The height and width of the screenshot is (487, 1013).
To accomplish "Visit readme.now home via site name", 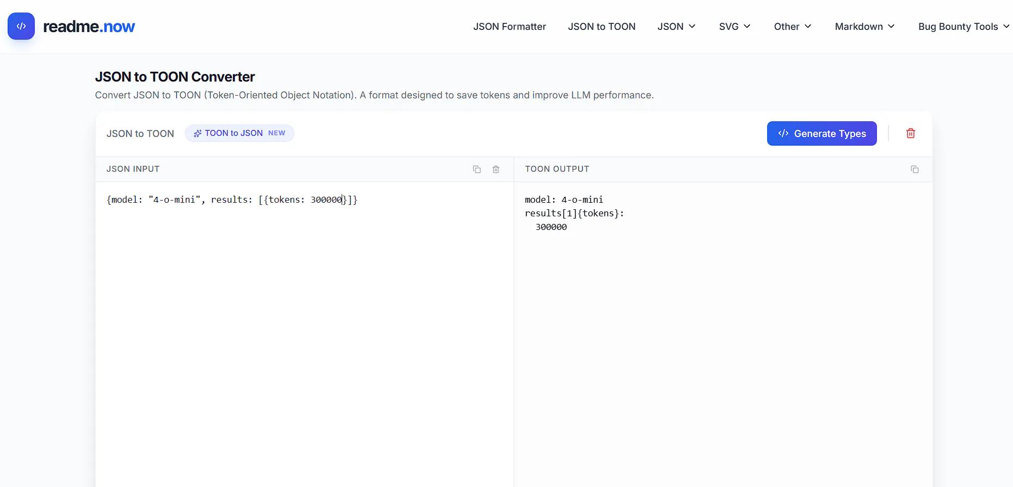I will point(89,27).
